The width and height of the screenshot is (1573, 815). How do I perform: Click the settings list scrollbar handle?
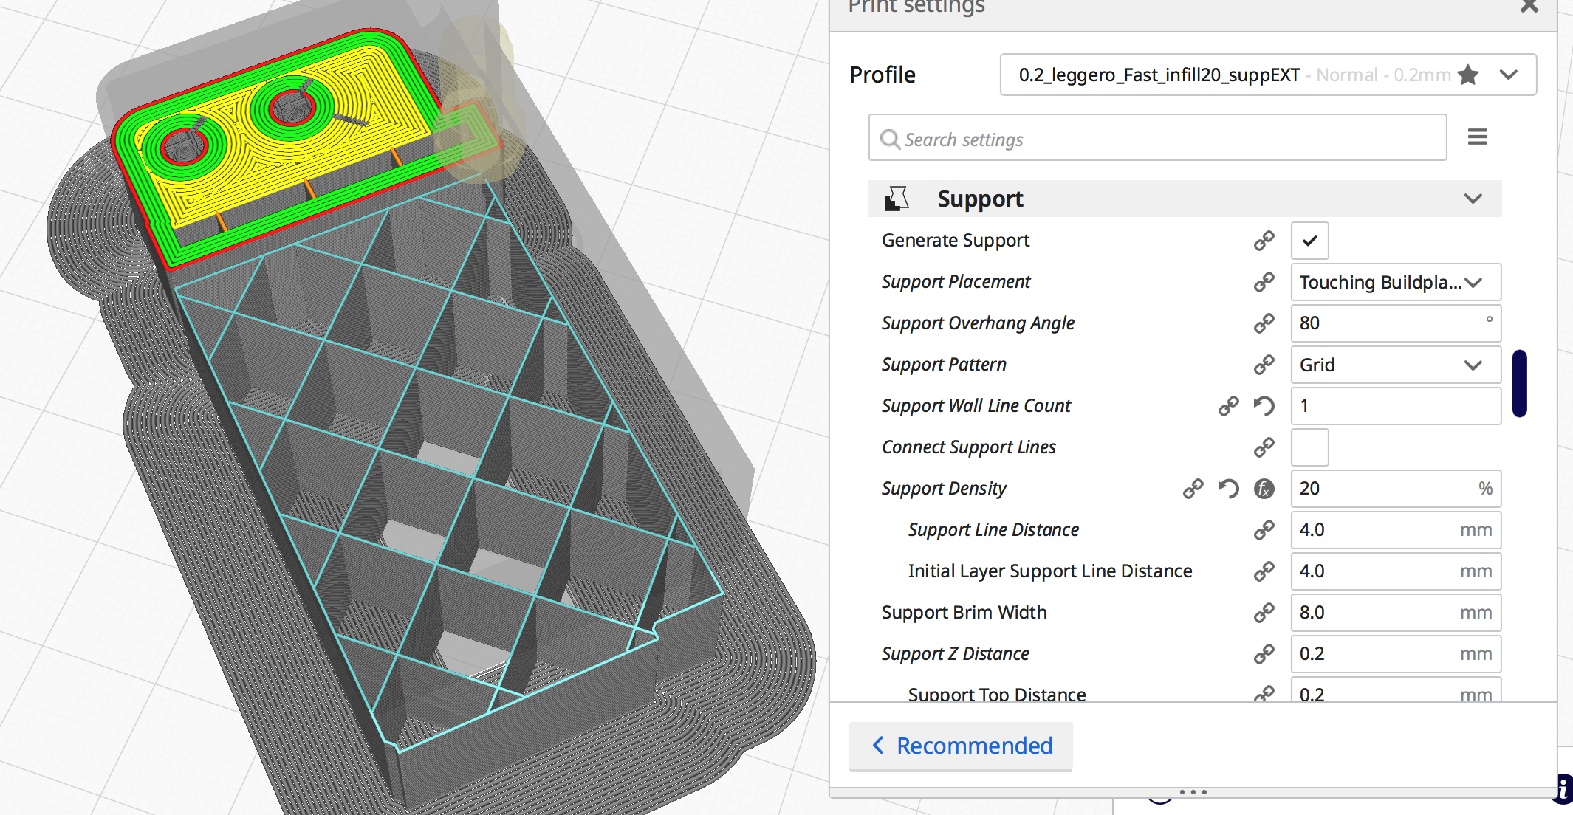coord(1519,382)
